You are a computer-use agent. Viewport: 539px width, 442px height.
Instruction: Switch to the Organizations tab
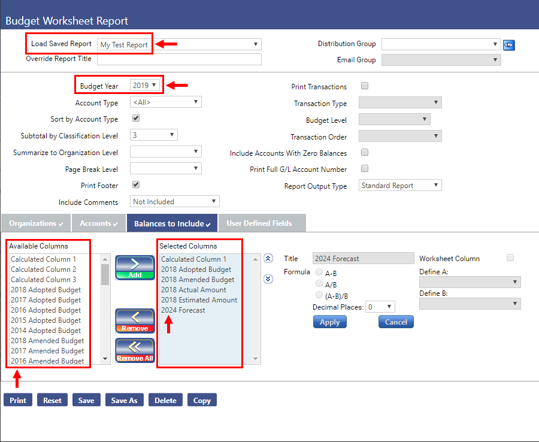click(36, 223)
